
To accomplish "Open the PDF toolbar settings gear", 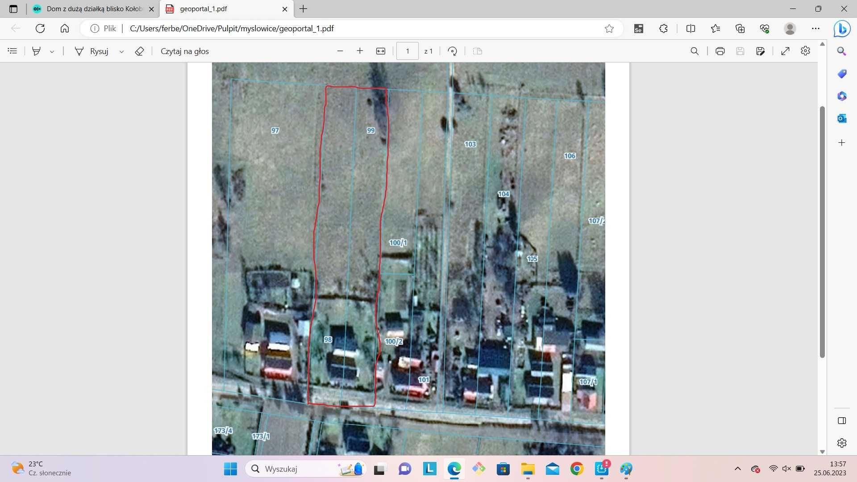I will 805,50.
